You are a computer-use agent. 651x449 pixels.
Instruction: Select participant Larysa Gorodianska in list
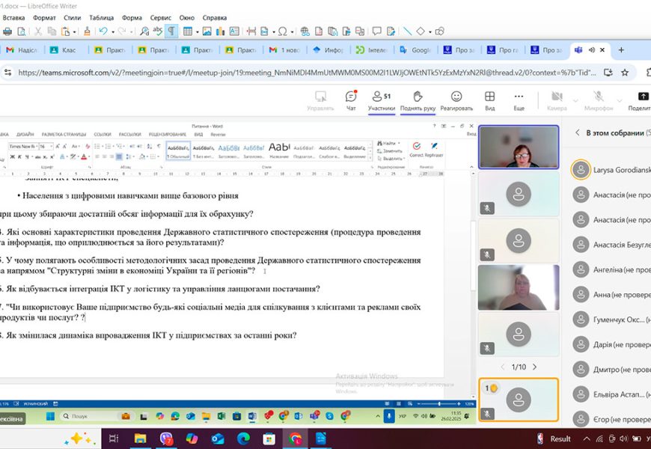pos(610,170)
